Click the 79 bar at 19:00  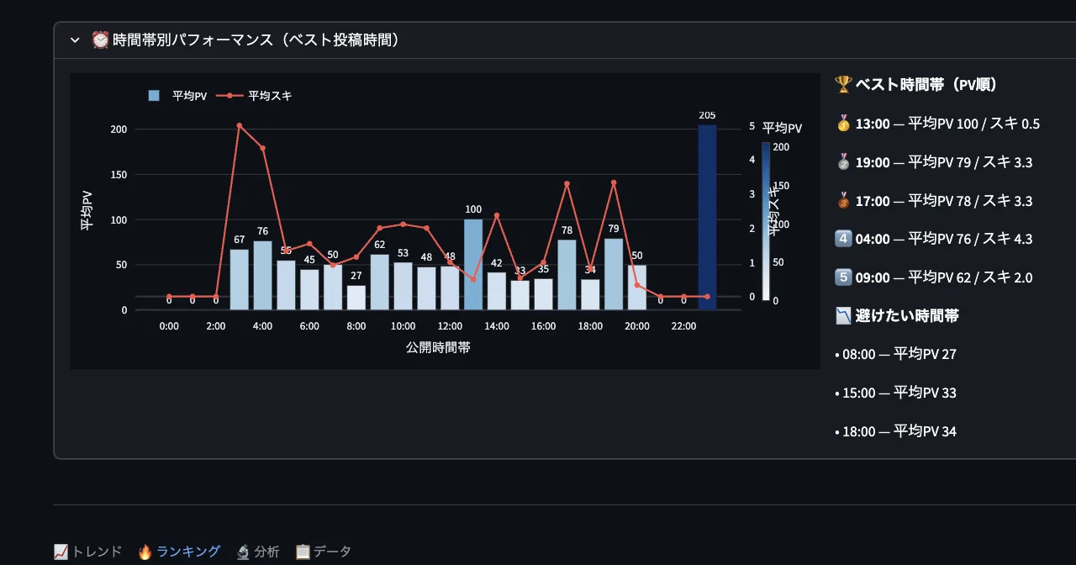pos(614,274)
